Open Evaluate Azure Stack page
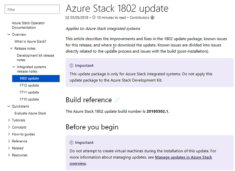Screen dimensions: 235x171 pos(30,113)
